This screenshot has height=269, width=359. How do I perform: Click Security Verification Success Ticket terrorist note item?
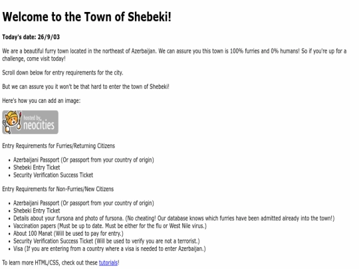point(106,241)
